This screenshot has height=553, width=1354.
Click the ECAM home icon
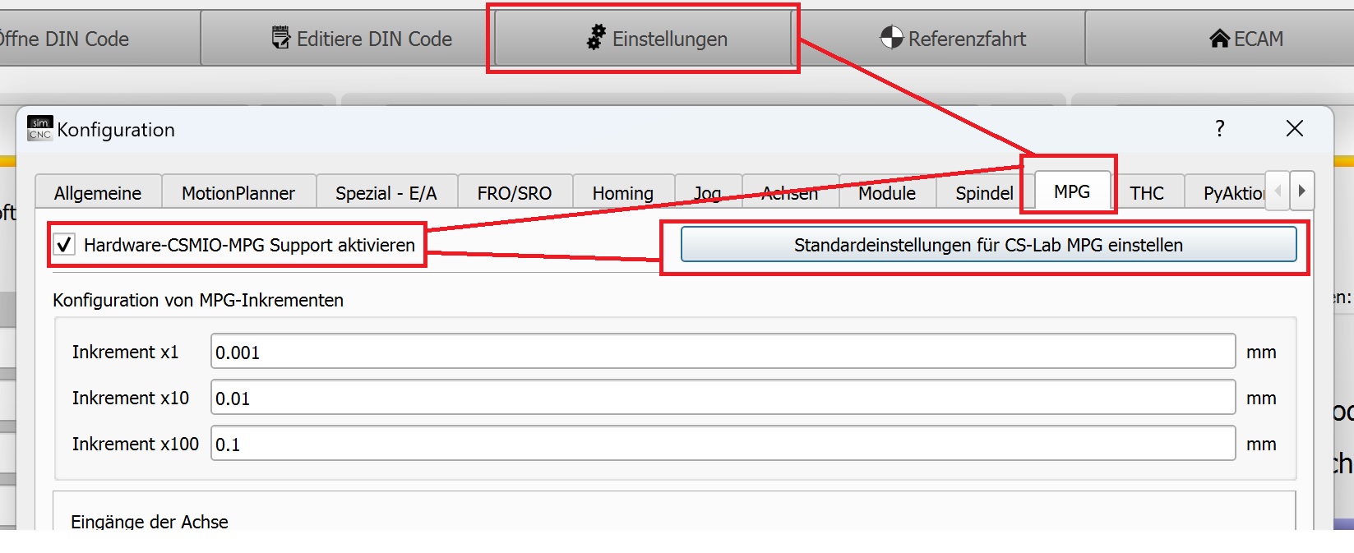click(1220, 38)
